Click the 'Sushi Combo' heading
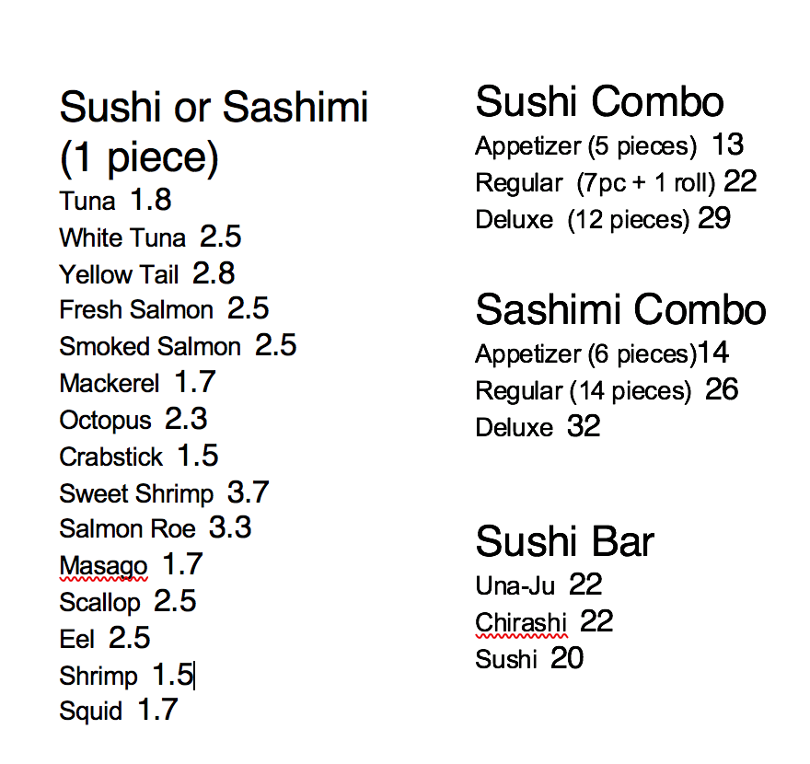The image size is (810, 764). [599, 101]
